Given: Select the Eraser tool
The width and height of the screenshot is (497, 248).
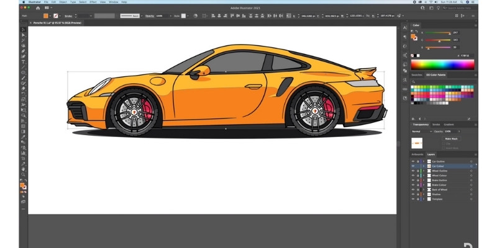Looking at the screenshot, I should (x=23, y=89).
